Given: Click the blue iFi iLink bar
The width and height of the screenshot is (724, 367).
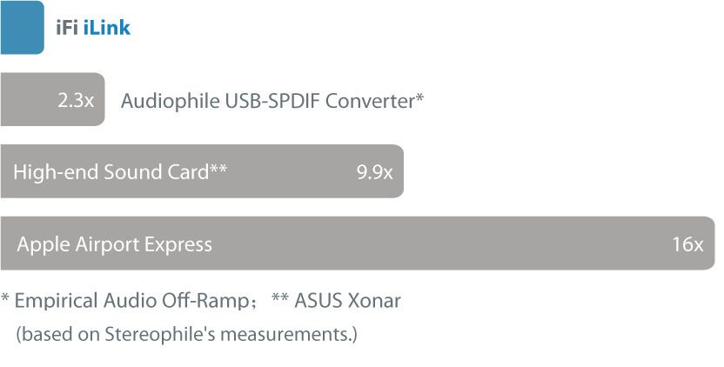Looking at the screenshot, I should 22,28.
